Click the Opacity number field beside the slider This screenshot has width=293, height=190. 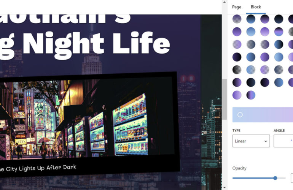coord(292,178)
